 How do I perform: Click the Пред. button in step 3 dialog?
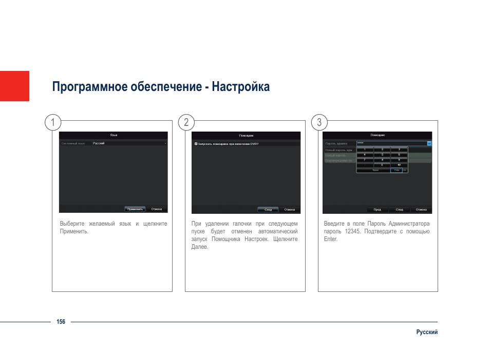(378, 210)
